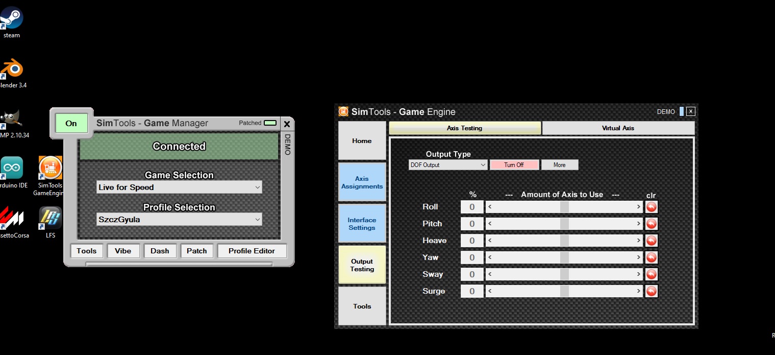
Task: Open the Game Selection dropdown
Action: coord(179,187)
